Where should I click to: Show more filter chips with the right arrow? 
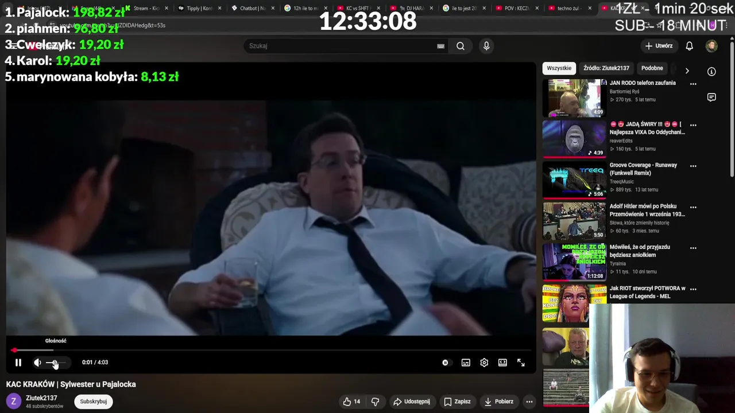pos(687,71)
